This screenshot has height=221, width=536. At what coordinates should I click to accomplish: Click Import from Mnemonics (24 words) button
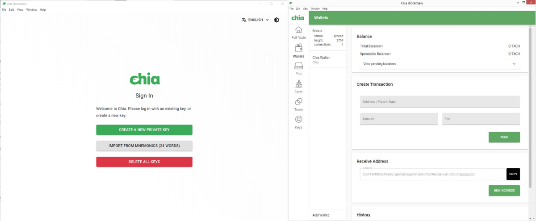point(144,146)
